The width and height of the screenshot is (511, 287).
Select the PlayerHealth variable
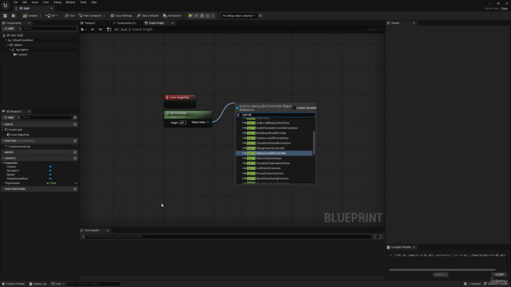[x=13, y=183]
